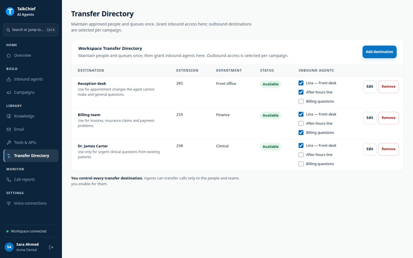Open Campaigns in sidebar
The width and height of the screenshot is (413, 258).
(x=31, y=92)
